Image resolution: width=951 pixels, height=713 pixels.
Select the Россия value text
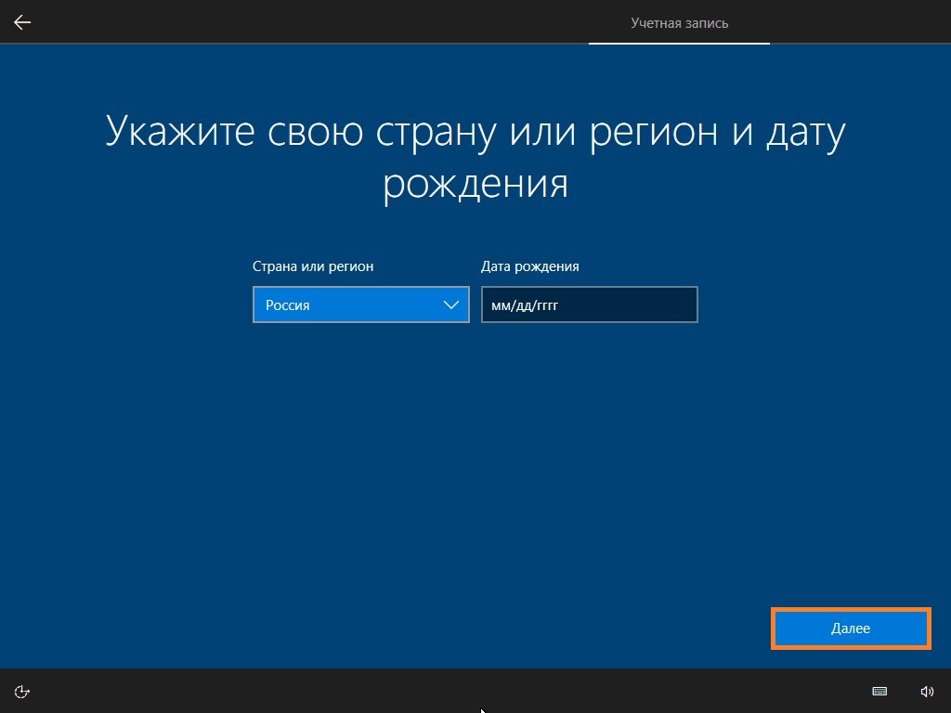[x=288, y=305]
